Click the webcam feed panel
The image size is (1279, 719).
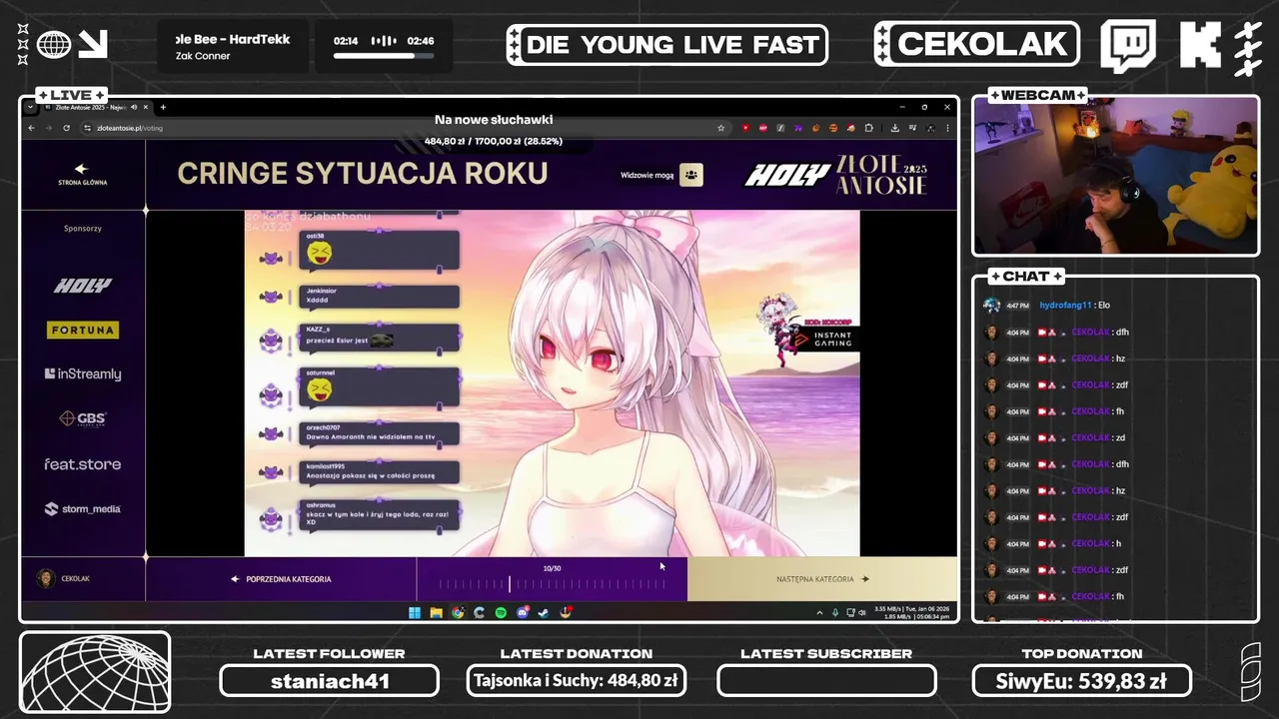pyautogui.click(x=1116, y=177)
